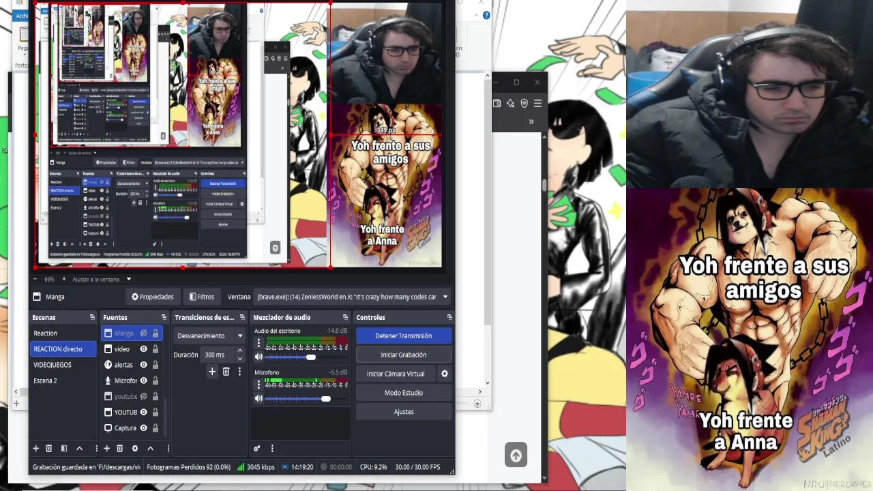This screenshot has width=873, height=491.
Task: Open Microfono mixer options menu
Action: tap(258, 385)
